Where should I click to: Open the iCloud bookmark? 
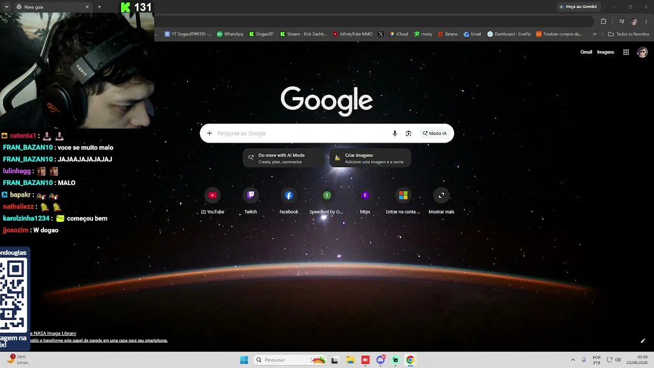pyautogui.click(x=399, y=34)
